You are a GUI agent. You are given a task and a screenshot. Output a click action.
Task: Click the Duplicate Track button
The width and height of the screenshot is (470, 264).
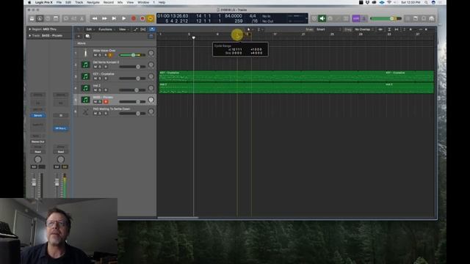point(87,36)
